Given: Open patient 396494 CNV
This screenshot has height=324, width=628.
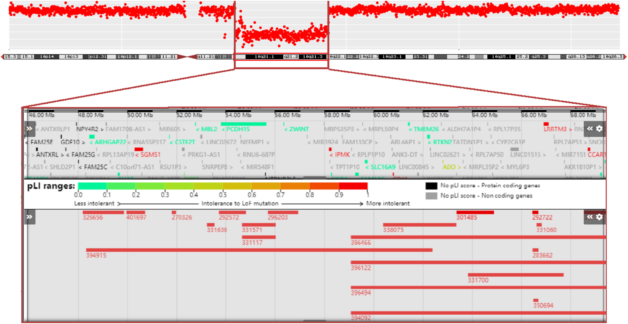Looking at the screenshot, I should (478, 287).
